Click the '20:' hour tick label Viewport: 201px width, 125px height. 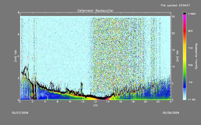tap(146, 102)
